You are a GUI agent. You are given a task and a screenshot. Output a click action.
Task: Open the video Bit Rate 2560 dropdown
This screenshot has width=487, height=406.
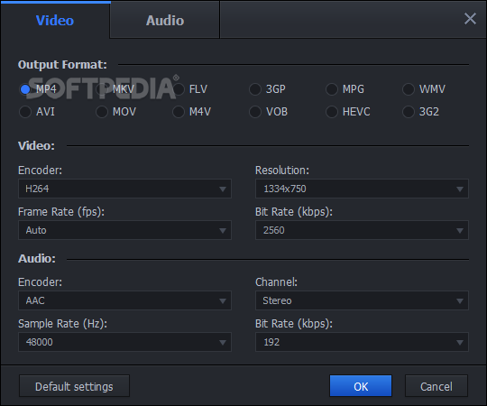coord(362,230)
